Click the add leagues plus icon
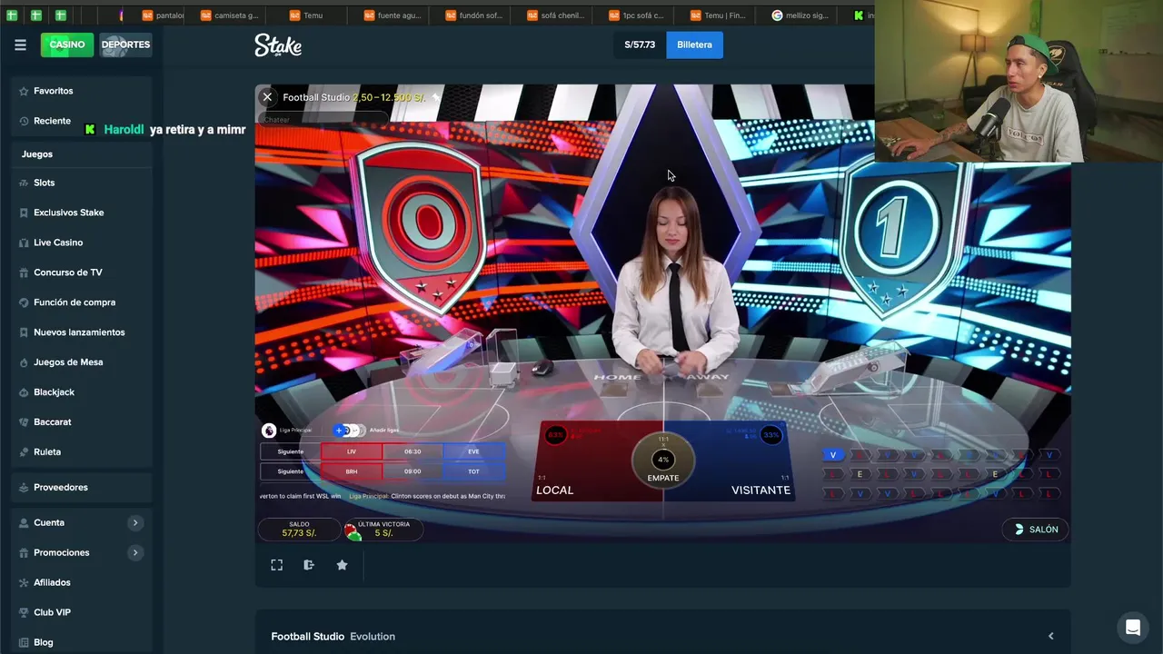1163x654 pixels. 339,431
